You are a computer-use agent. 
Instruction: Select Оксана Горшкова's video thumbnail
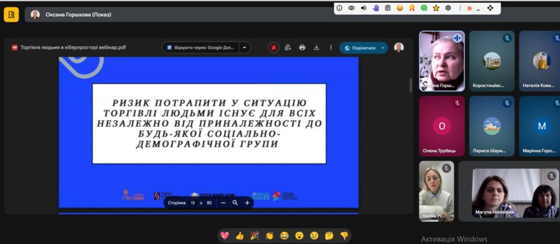tap(441, 61)
